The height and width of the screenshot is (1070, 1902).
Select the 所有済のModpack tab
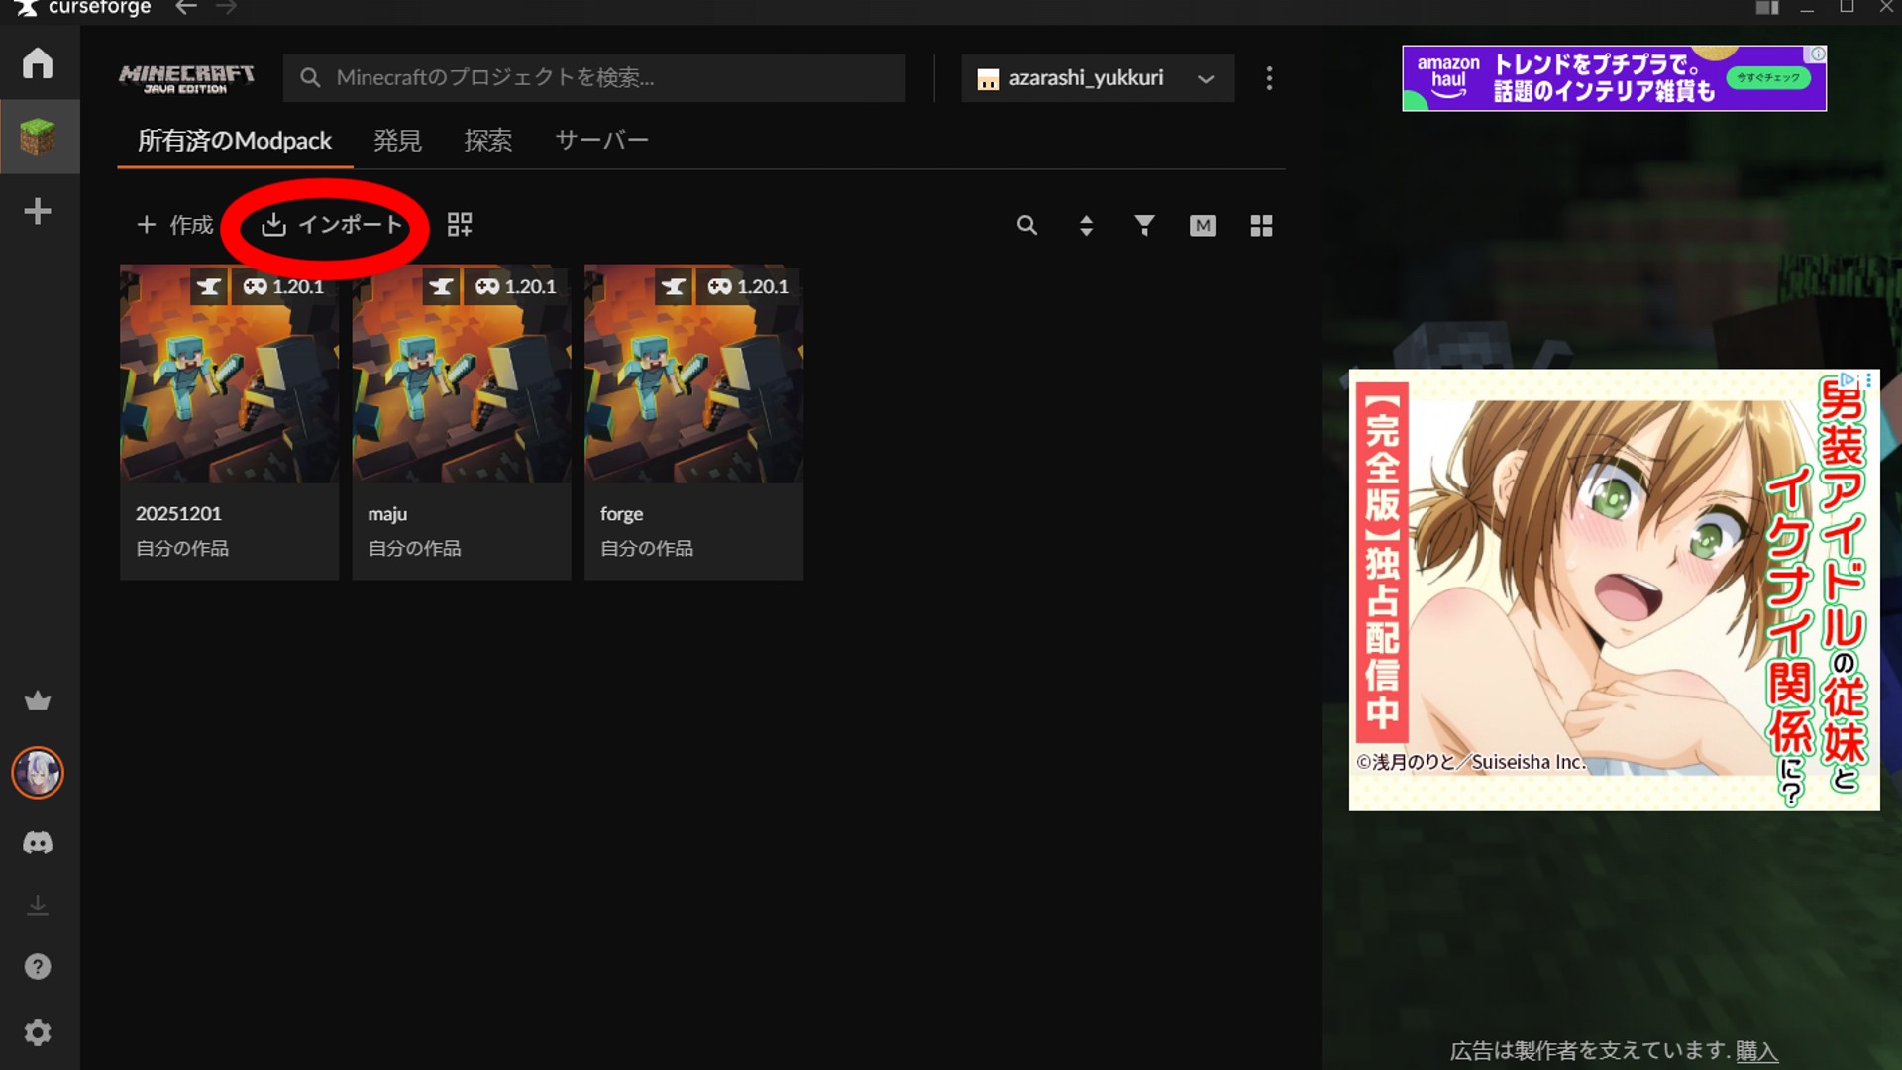(x=235, y=141)
